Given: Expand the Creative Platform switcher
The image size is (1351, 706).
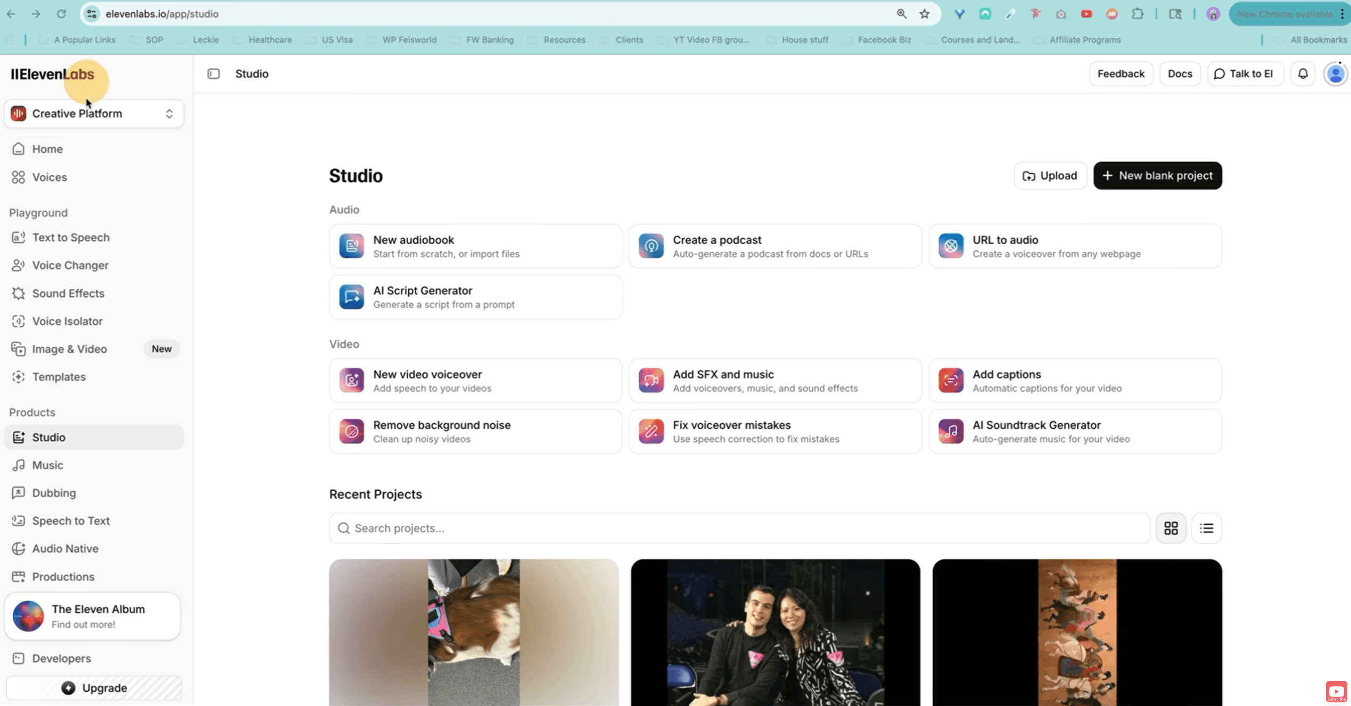Looking at the screenshot, I should (94, 114).
